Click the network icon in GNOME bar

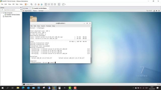(154, 11)
